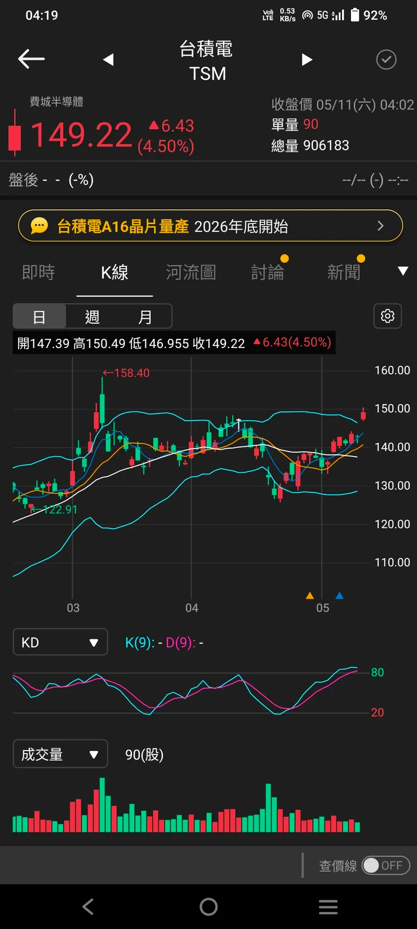
Task: Open chart settings gear icon
Action: pyautogui.click(x=388, y=316)
